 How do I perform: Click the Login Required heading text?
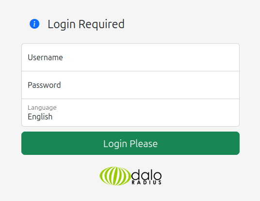[86, 24]
